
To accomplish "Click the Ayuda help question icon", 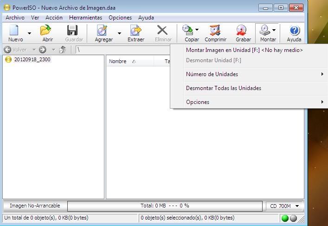I will pos(295,31).
